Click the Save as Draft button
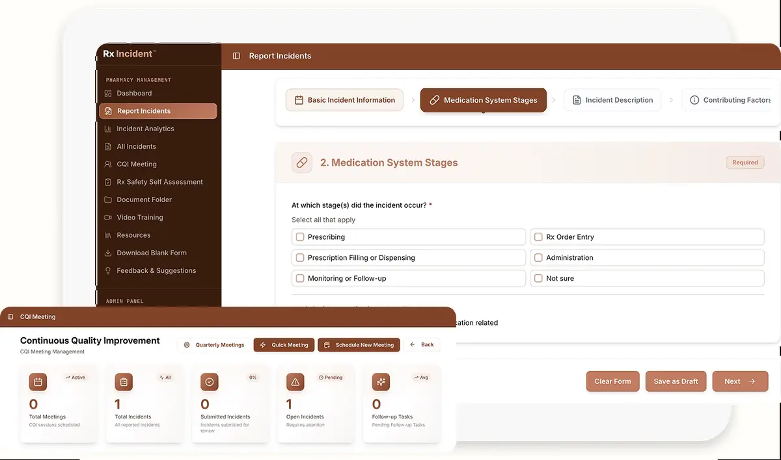This screenshot has width=781, height=460. click(676, 381)
